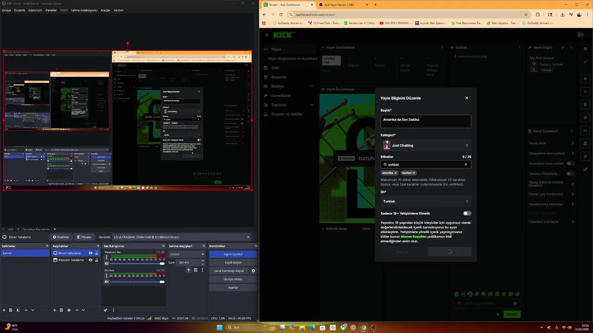Open Mic/Aux three-dot options
This screenshot has width=593, height=333.
tap(107, 276)
